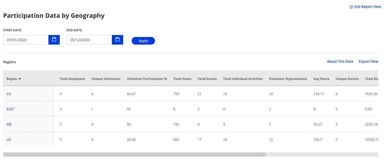Open the US region link
This screenshot has height=162, width=386.
pos(9,140)
